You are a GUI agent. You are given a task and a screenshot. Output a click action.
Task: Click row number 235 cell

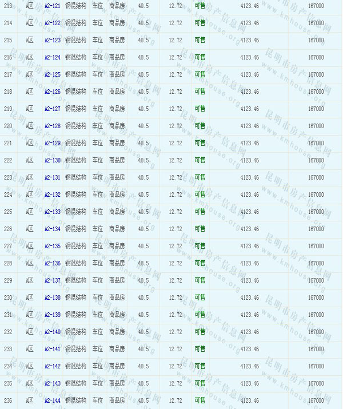point(8,383)
